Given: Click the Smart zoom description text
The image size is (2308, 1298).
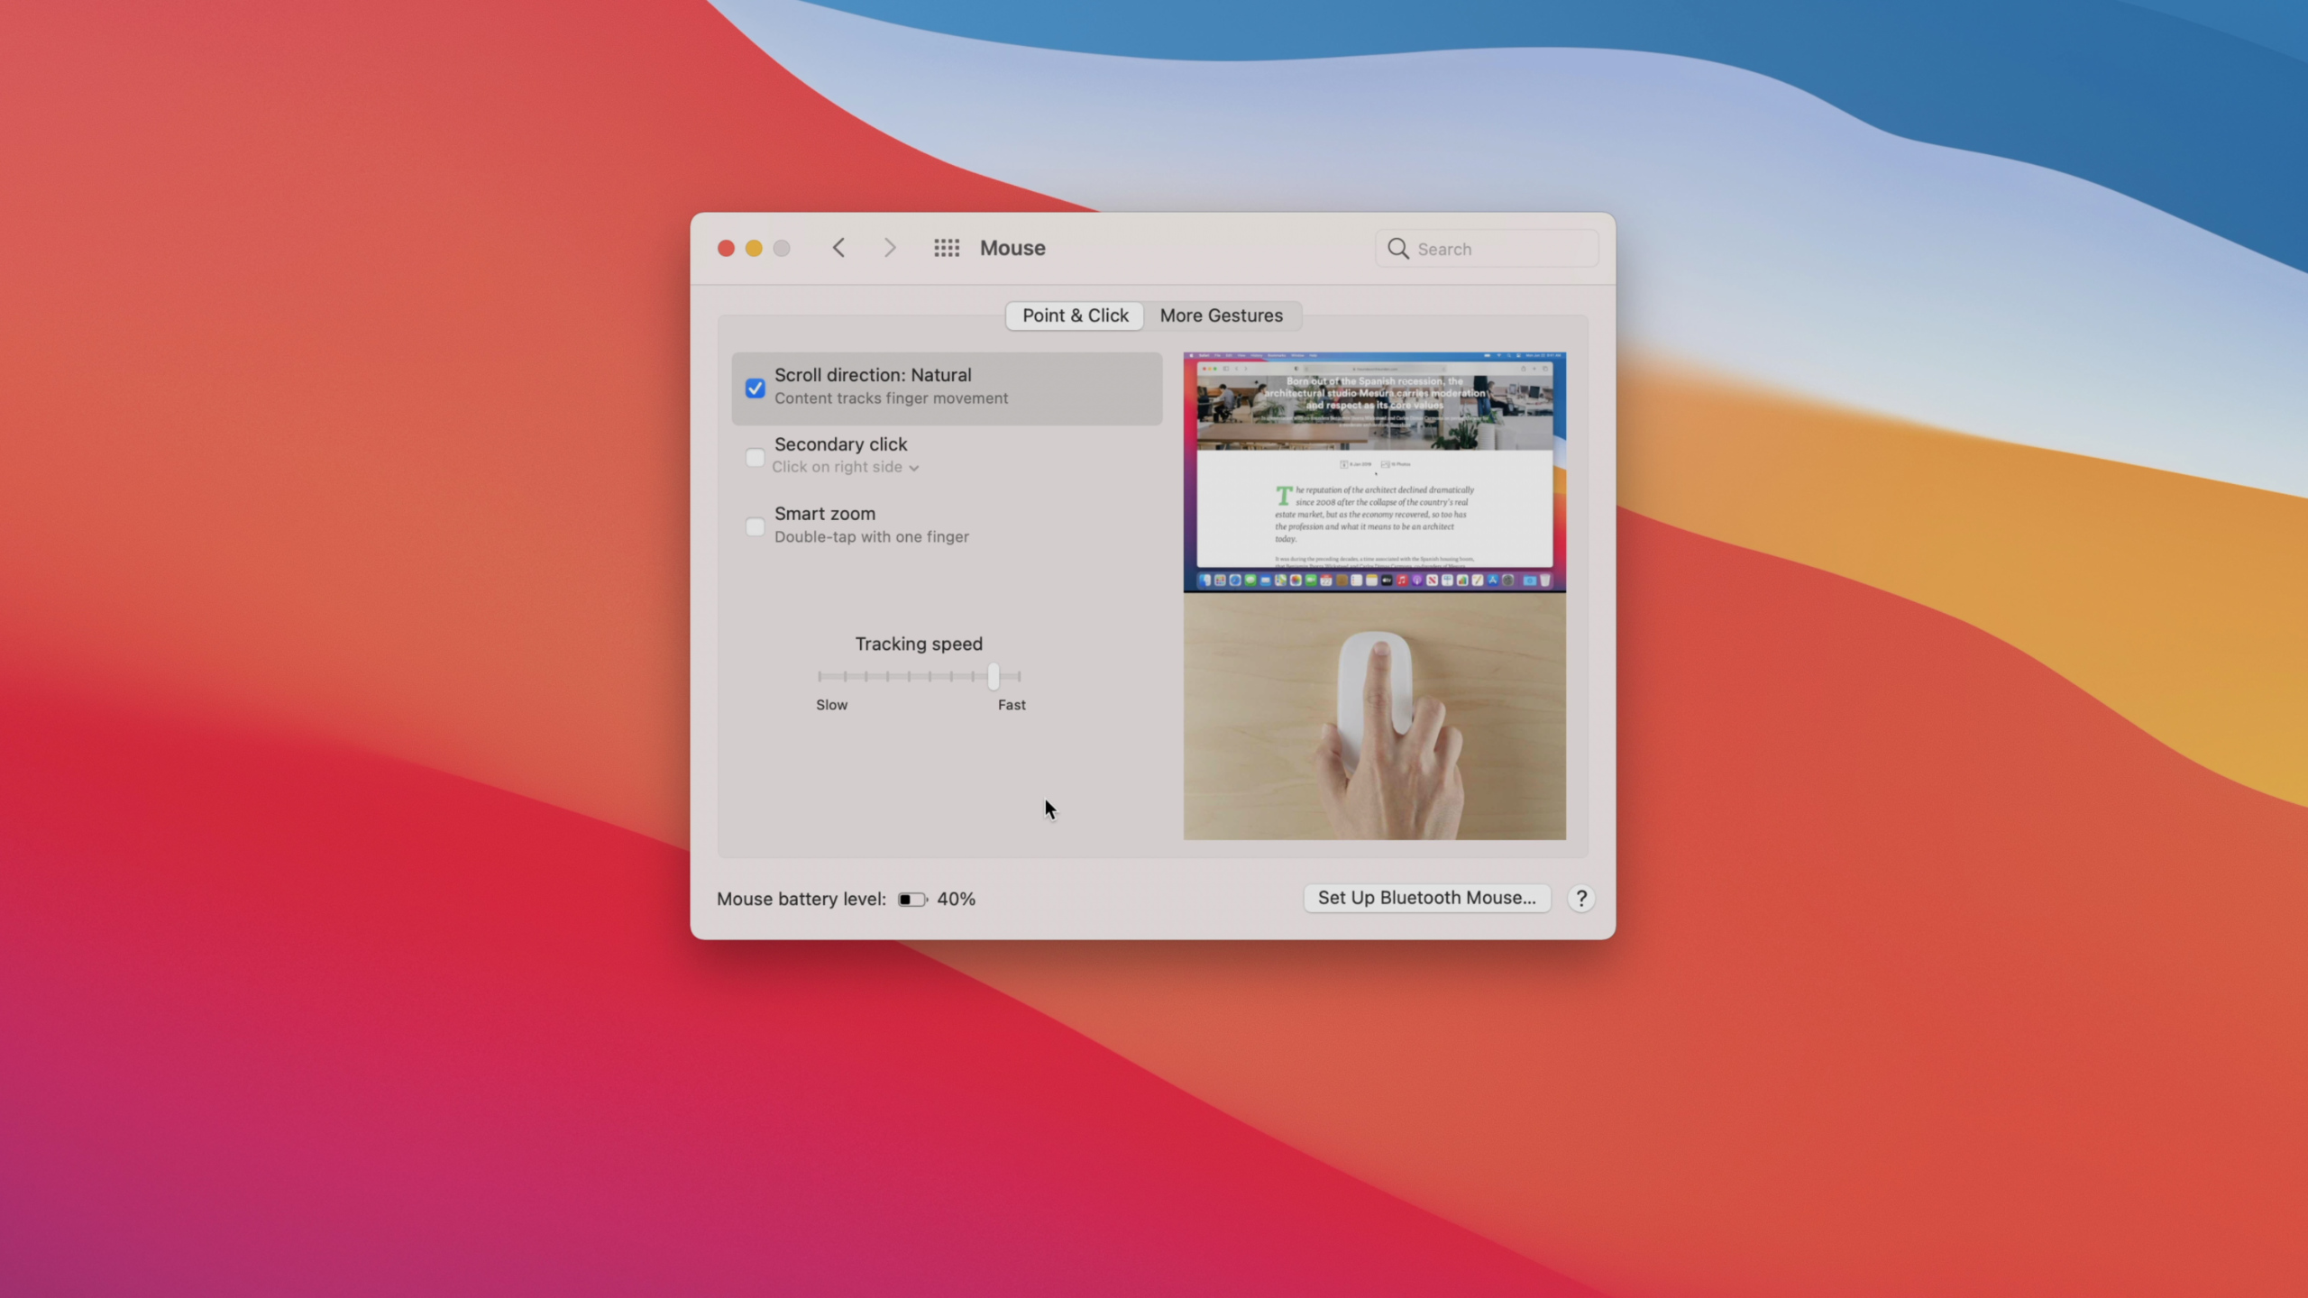Looking at the screenshot, I should pos(871,536).
